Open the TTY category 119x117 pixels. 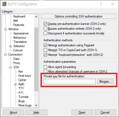point(21,88)
